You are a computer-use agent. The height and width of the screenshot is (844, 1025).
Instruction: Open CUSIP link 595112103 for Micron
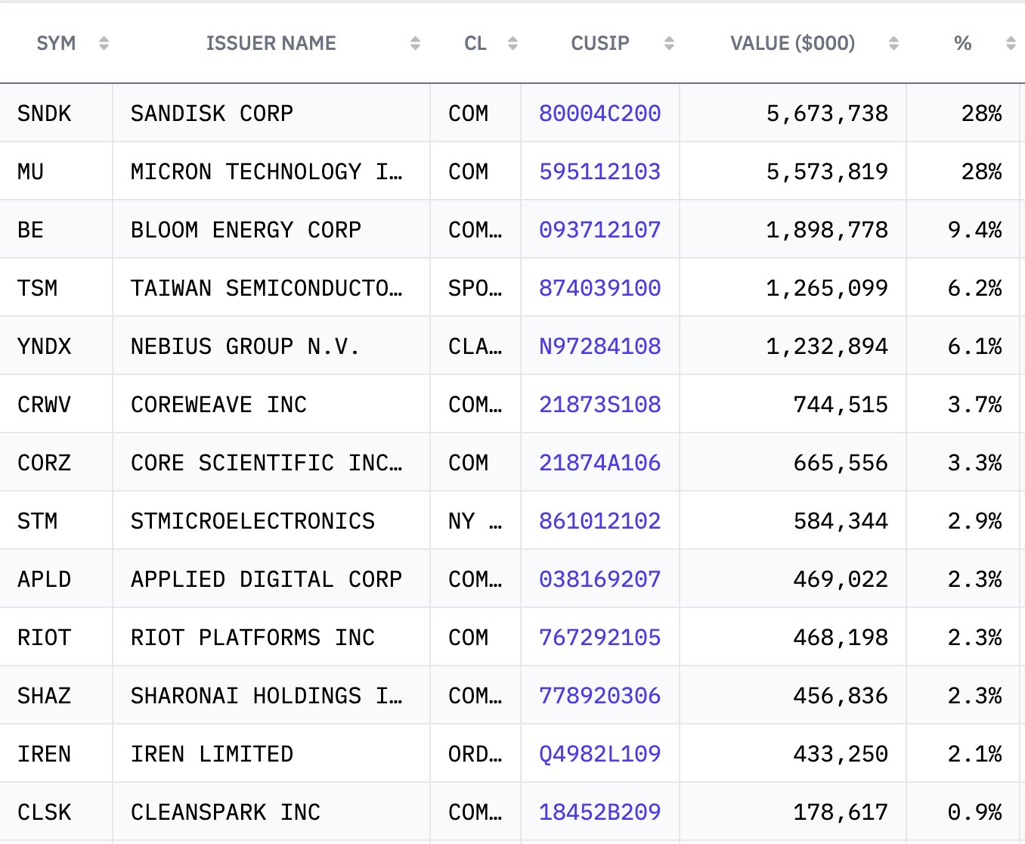pos(600,172)
